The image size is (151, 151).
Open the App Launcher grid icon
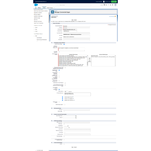coord(36,8)
